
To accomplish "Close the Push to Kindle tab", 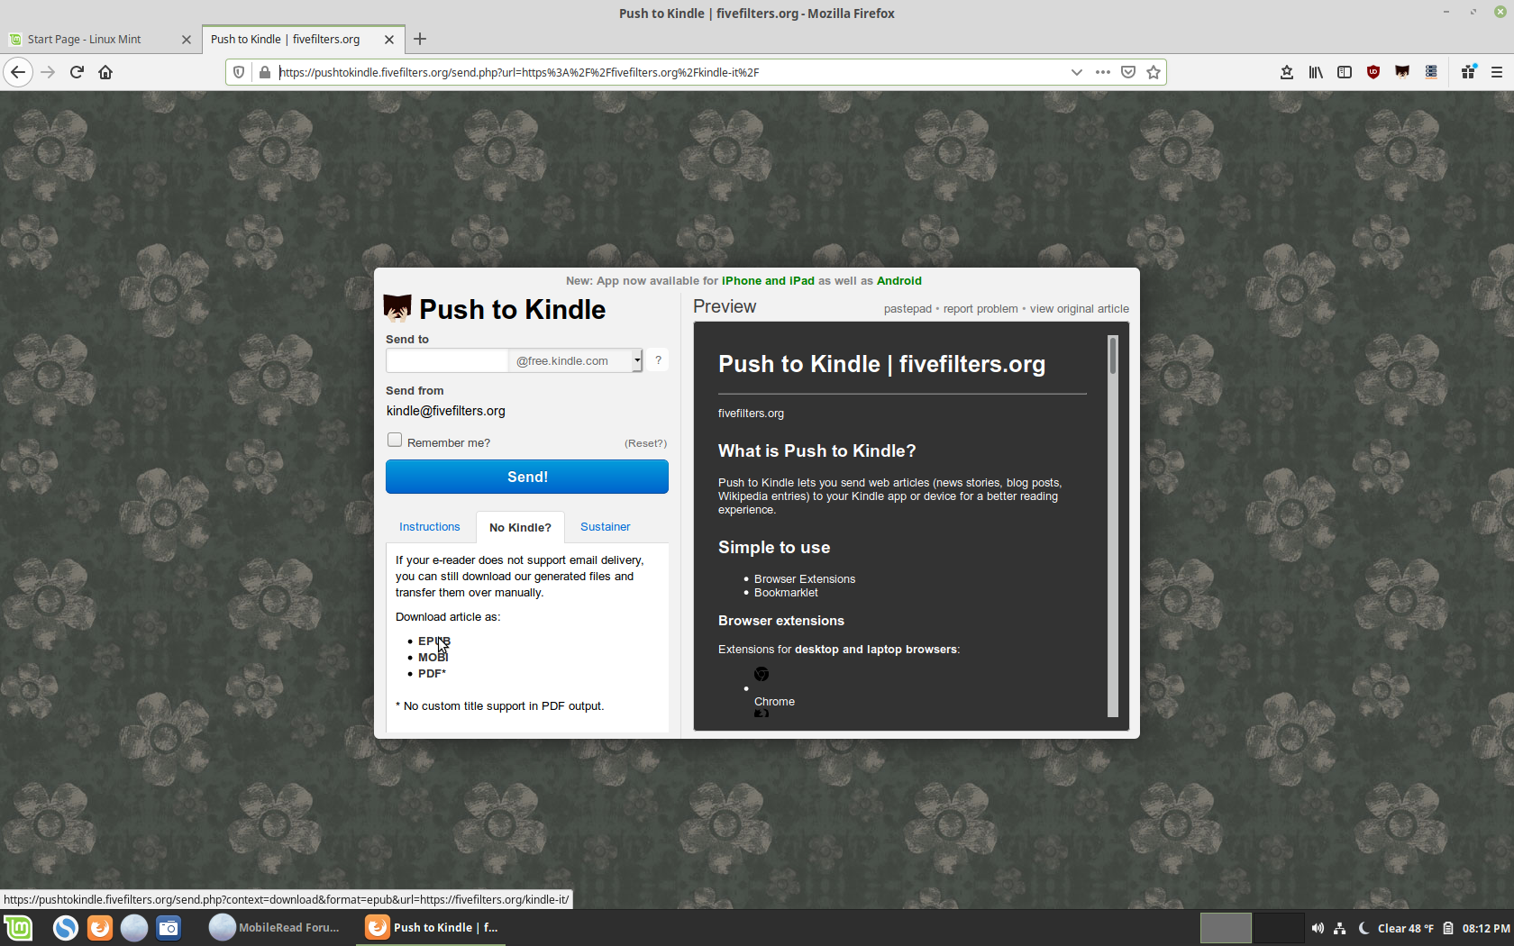I will point(389,39).
